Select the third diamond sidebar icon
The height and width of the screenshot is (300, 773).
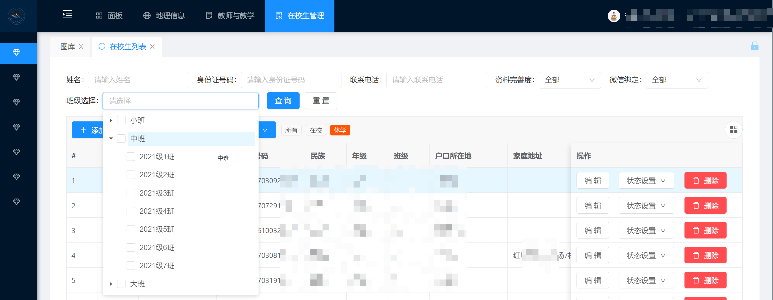click(16, 102)
